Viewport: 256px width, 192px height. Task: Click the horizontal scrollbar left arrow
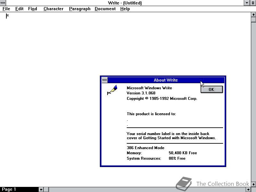point(41,189)
